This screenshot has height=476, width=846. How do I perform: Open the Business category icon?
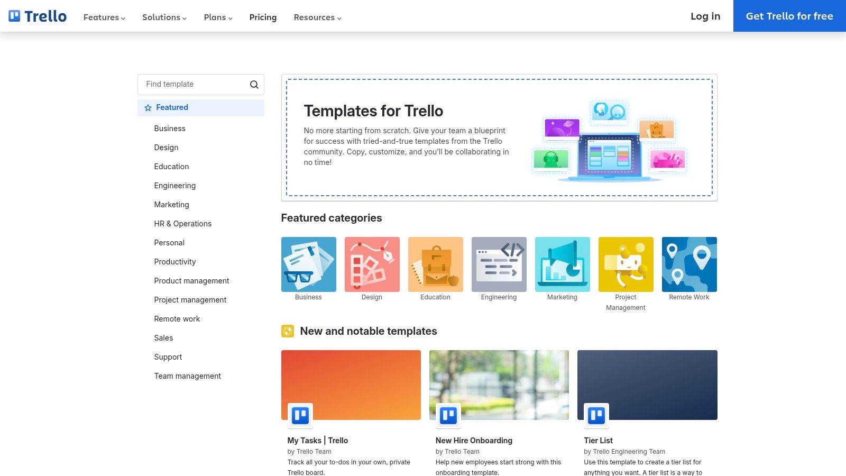(x=309, y=264)
